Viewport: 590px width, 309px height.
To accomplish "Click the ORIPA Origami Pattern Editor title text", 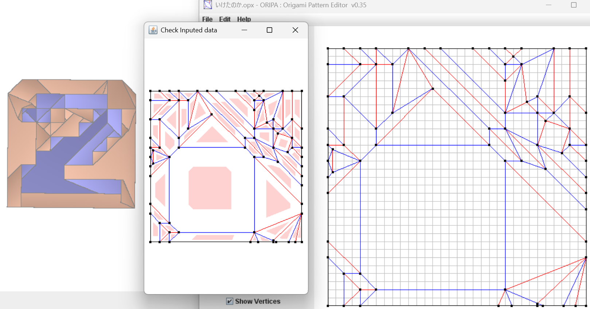I will click(290, 5).
